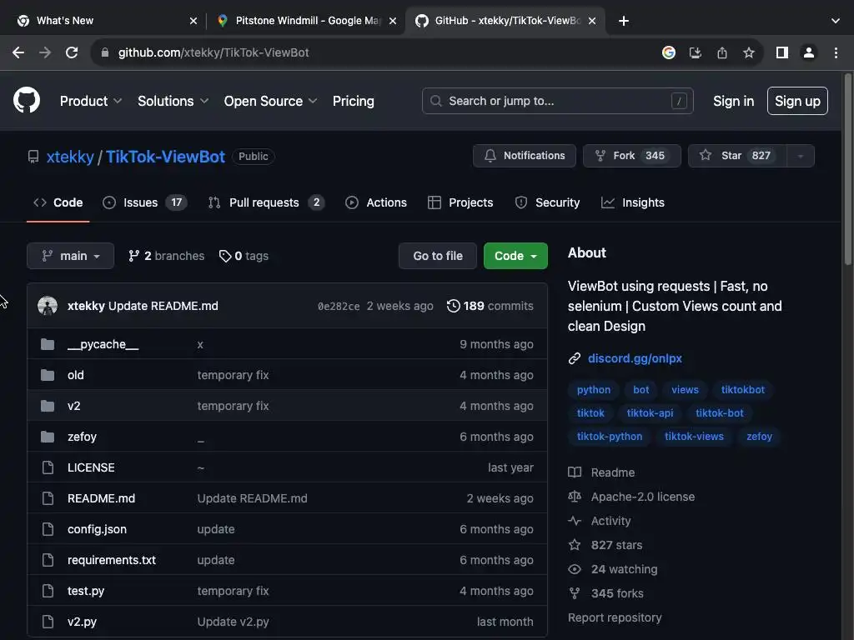Viewport: 854px width, 640px height.
Task: Click the Sign up button
Action: click(x=797, y=101)
